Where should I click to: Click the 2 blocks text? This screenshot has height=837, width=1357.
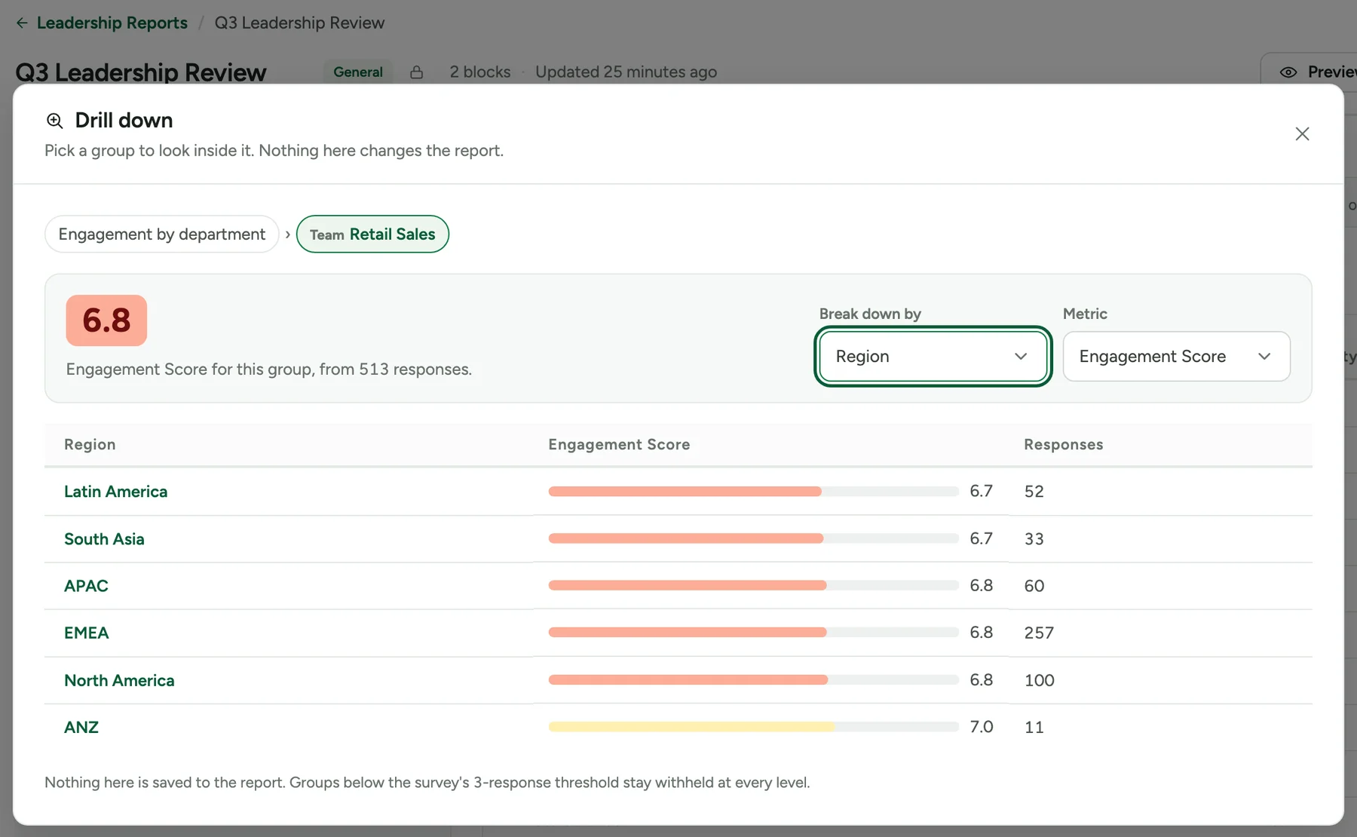point(480,72)
